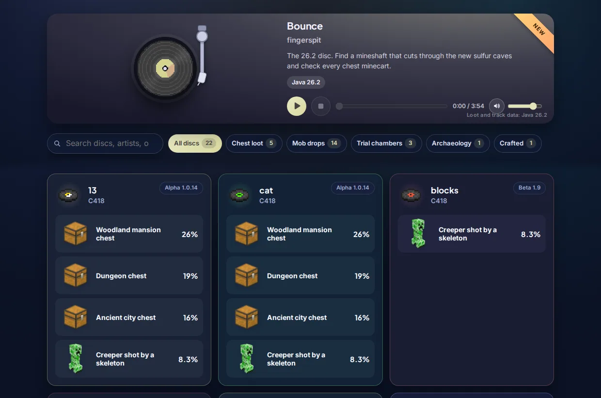601x398 pixels.
Task: Click the 16% value in 13 card
Action: coord(190,318)
